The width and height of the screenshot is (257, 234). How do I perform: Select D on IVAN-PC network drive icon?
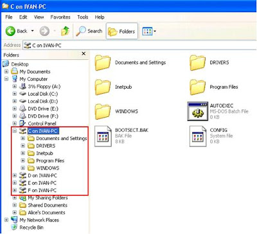[22, 175]
